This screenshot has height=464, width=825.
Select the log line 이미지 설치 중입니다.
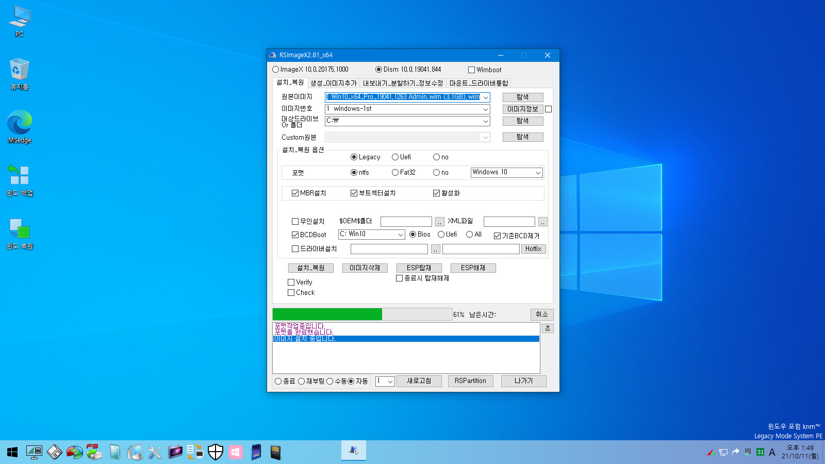[406, 339]
